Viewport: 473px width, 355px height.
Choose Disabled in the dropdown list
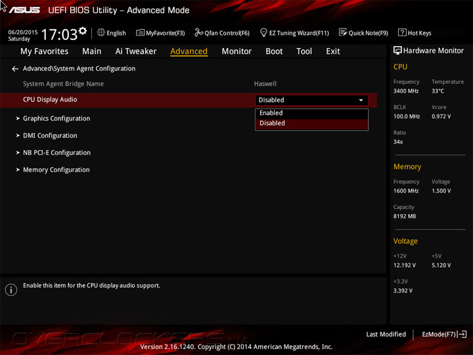pyautogui.click(x=311, y=123)
